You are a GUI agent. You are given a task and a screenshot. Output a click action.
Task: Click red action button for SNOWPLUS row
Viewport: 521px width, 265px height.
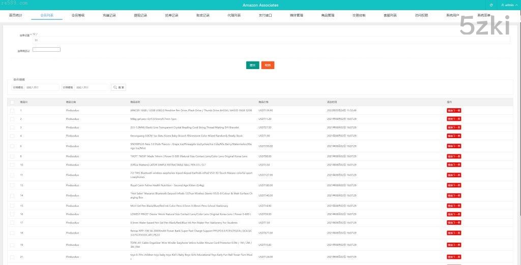[x=453, y=146]
